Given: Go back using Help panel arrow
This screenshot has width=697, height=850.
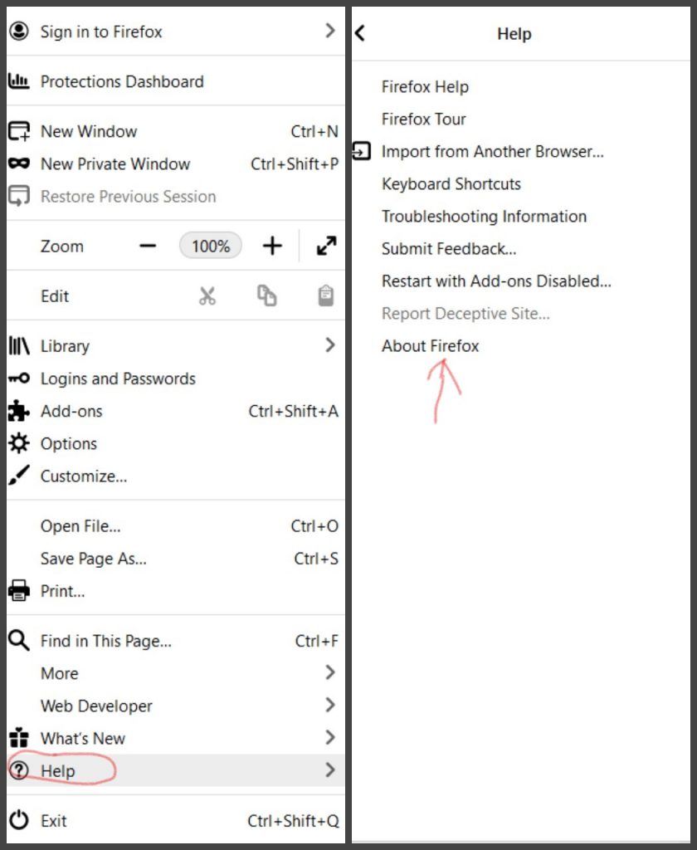Looking at the screenshot, I should click(x=360, y=33).
